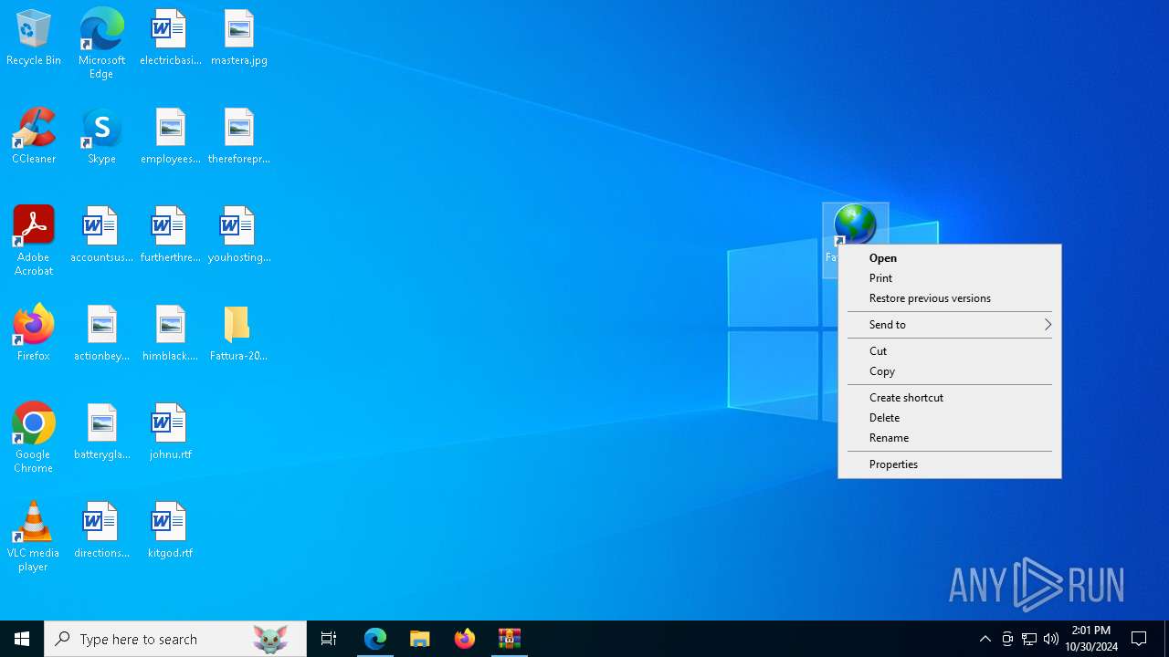1169x657 pixels.
Task: Open File Explorer from the taskbar
Action: coord(420,639)
